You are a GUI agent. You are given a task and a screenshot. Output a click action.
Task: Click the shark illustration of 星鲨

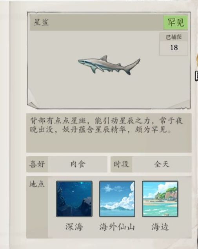[x=109, y=65]
